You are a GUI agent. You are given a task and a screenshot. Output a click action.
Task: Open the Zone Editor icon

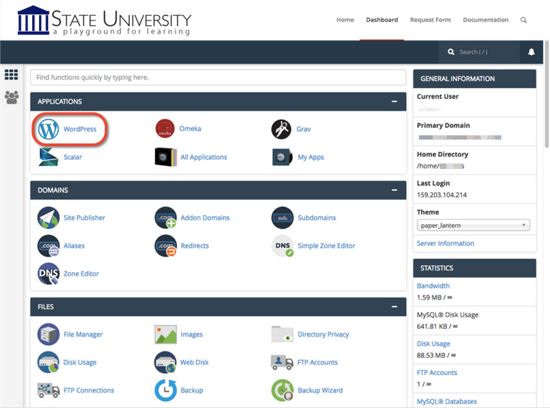tap(49, 273)
